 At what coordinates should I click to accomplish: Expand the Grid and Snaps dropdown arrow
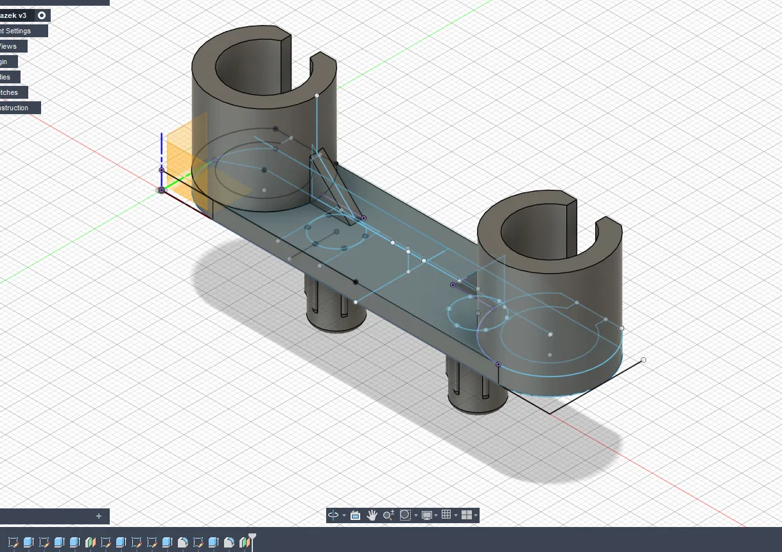tap(456, 515)
